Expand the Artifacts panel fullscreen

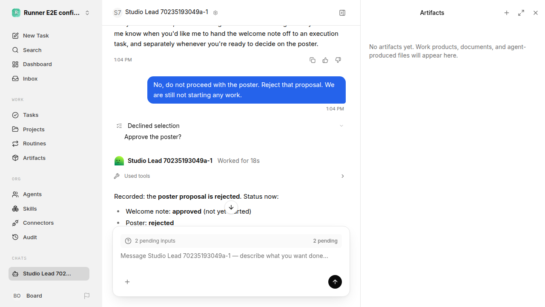coord(521,13)
